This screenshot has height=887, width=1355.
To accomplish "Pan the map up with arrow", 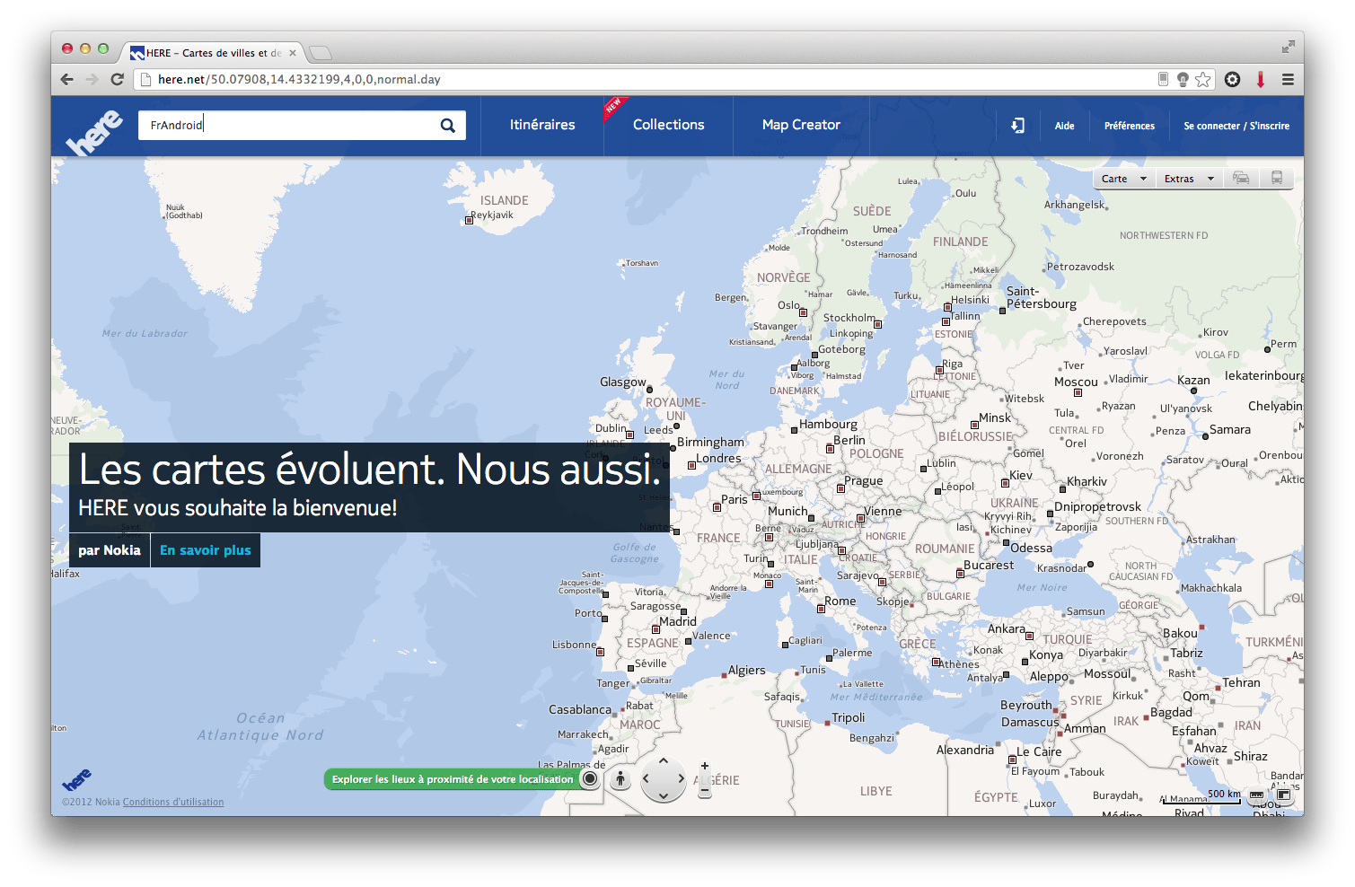I will coord(664,761).
